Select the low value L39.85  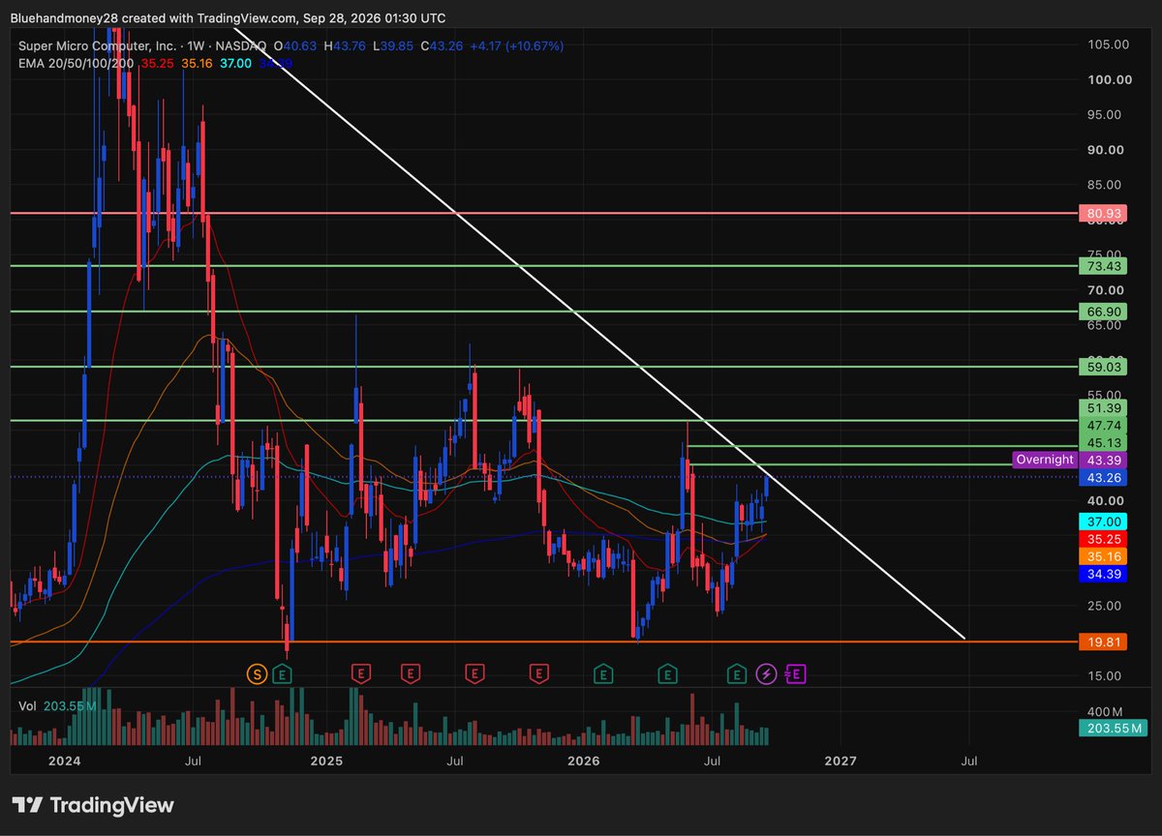(394, 45)
